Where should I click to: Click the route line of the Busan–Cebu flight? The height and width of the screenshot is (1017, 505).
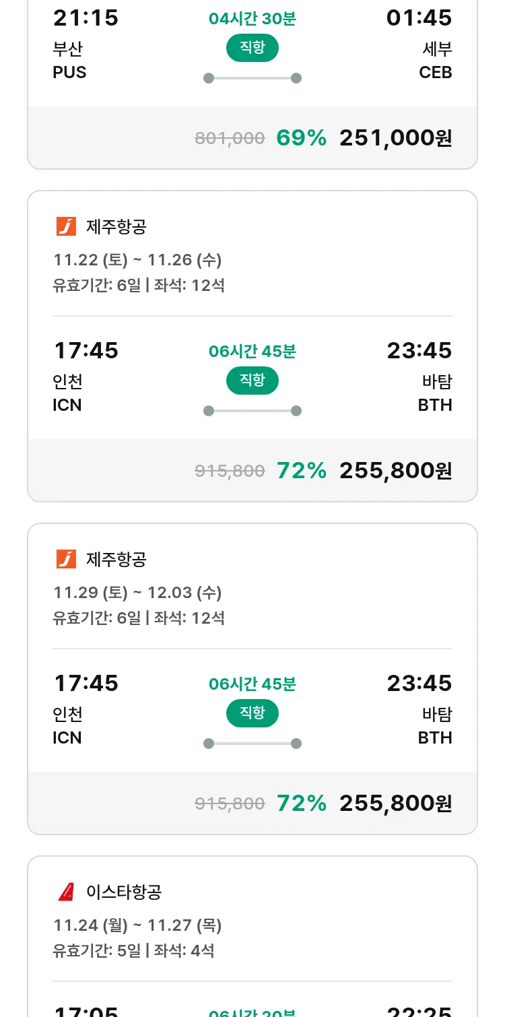[x=252, y=78]
